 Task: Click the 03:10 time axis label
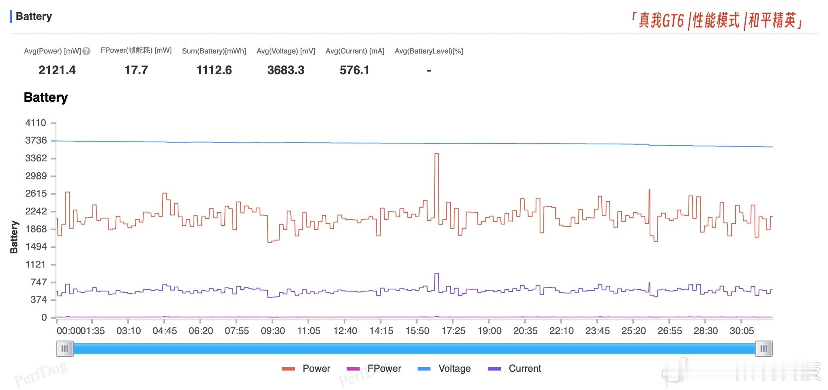pyautogui.click(x=129, y=331)
